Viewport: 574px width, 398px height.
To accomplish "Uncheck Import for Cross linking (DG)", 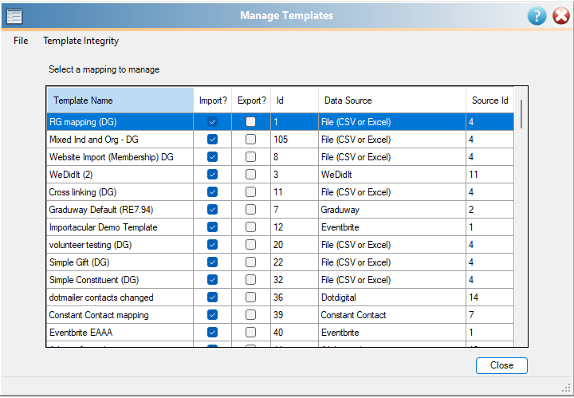I will click(212, 192).
